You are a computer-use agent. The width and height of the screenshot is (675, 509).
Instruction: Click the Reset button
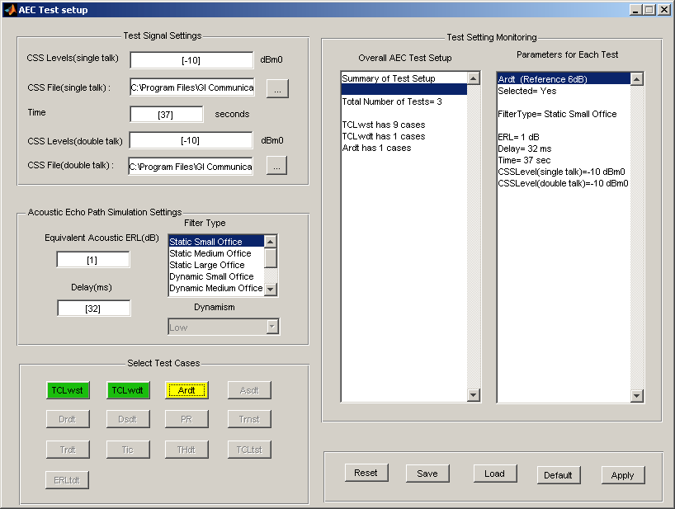point(366,473)
